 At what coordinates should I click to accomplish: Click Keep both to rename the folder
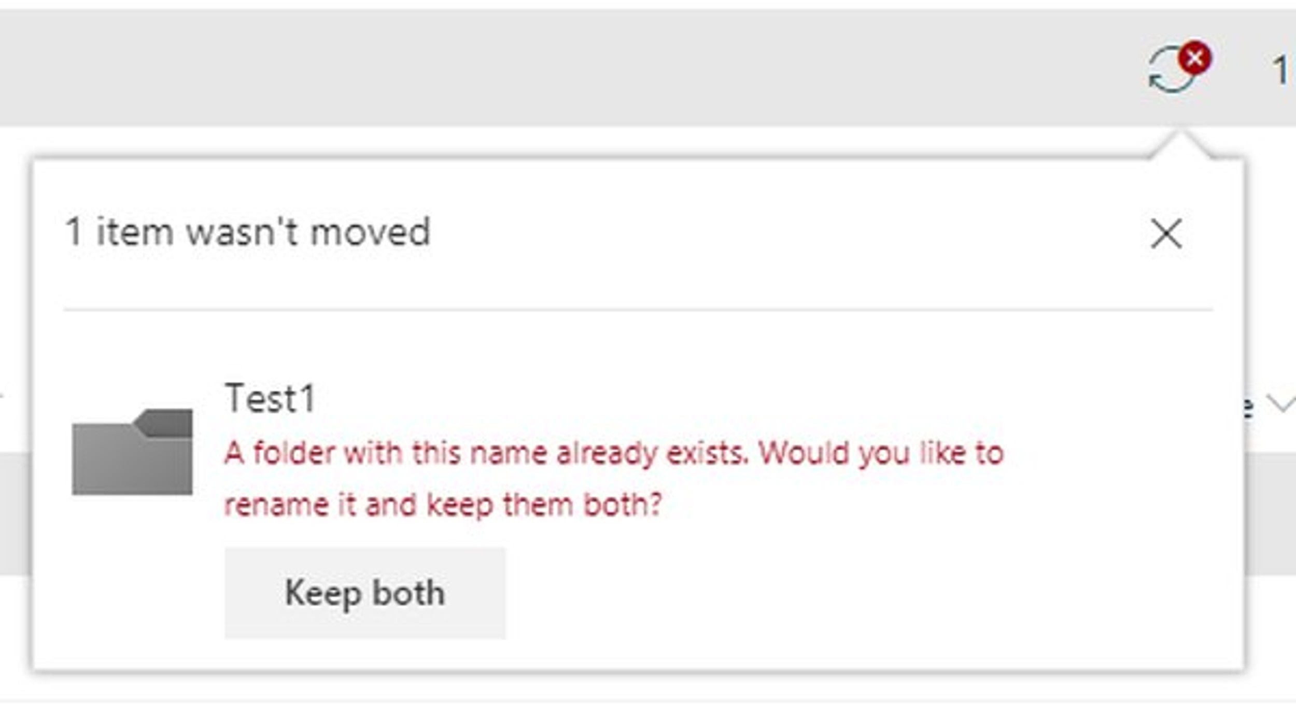pos(364,593)
